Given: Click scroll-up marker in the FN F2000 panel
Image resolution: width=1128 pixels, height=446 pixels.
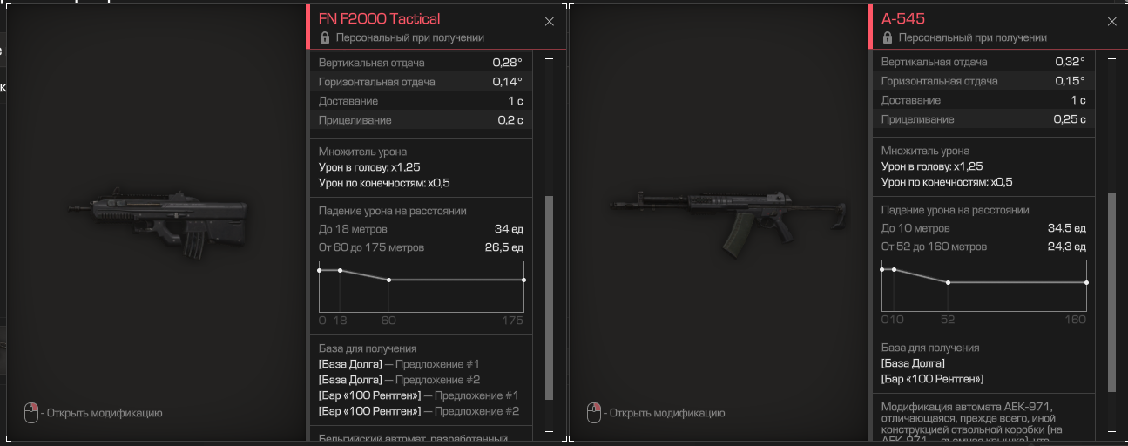Looking at the screenshot, I should (549, 59).
